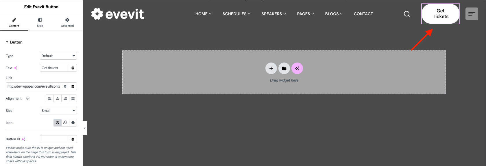The width and height of the screenshot is (486, 166).
Task: Click the Get Tickets button
Action: [440, 14]
